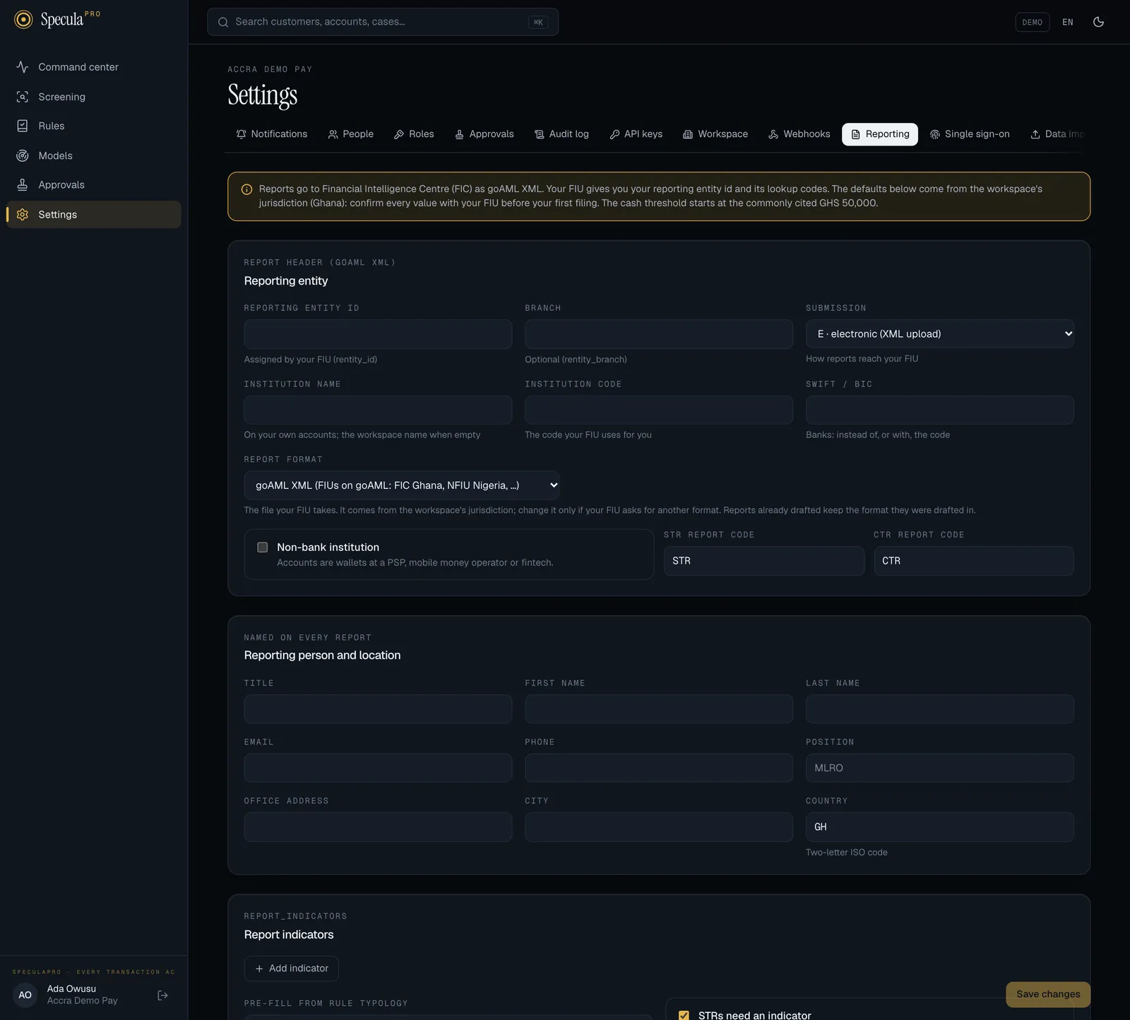Focus the search customers, accounts, cases box
Screen dimensions: 1130x1020
coord(383,22)
